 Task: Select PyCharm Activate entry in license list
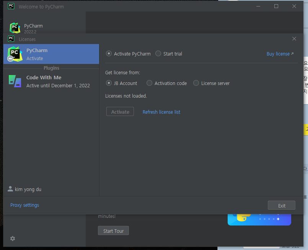(x=51, y=54)
